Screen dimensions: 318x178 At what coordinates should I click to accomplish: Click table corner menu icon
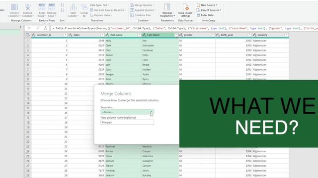pos(28,35)
